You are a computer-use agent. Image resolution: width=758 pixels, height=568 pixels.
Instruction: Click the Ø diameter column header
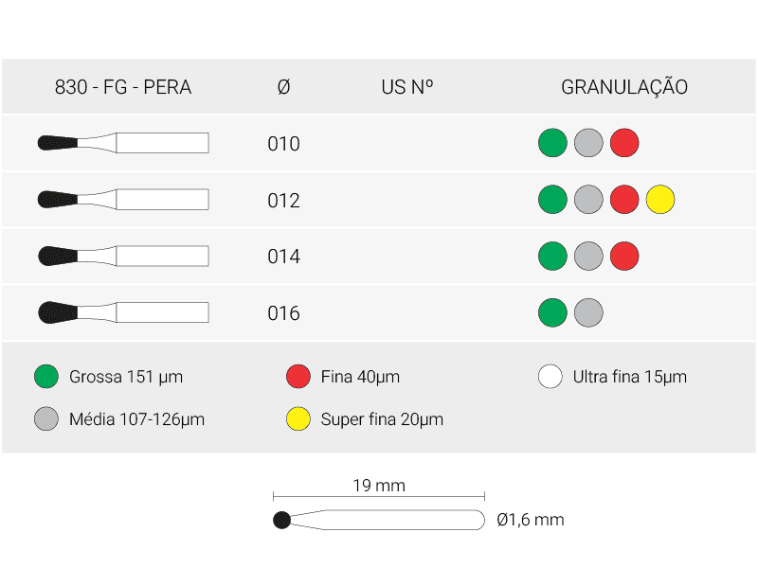283,87
